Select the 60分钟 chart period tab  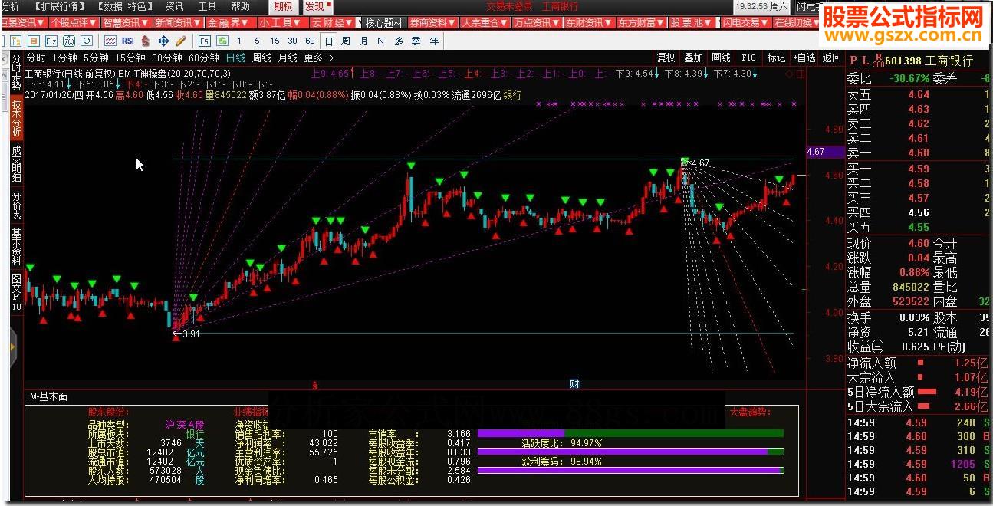click(204, 58)
